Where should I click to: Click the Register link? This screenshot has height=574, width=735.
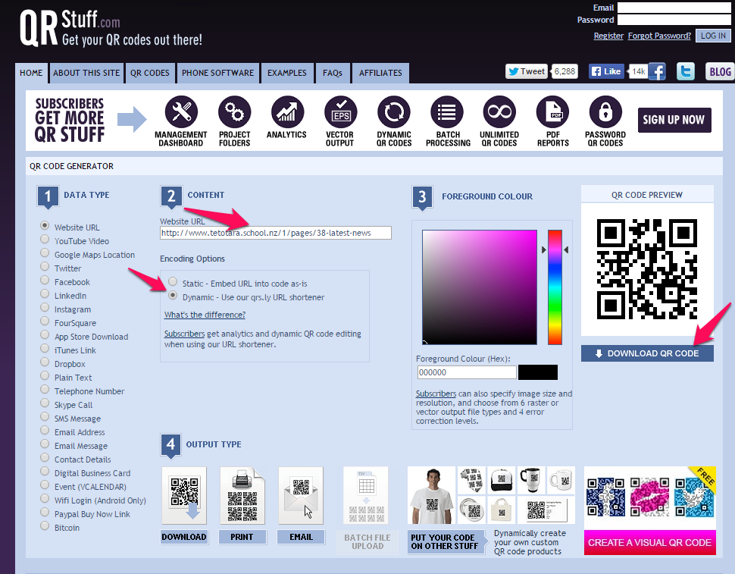pos(608,36)
